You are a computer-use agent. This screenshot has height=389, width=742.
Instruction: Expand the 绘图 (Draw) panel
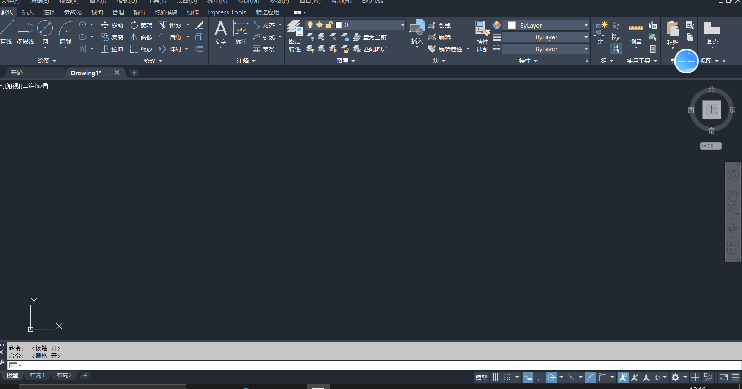coord(47,61)
